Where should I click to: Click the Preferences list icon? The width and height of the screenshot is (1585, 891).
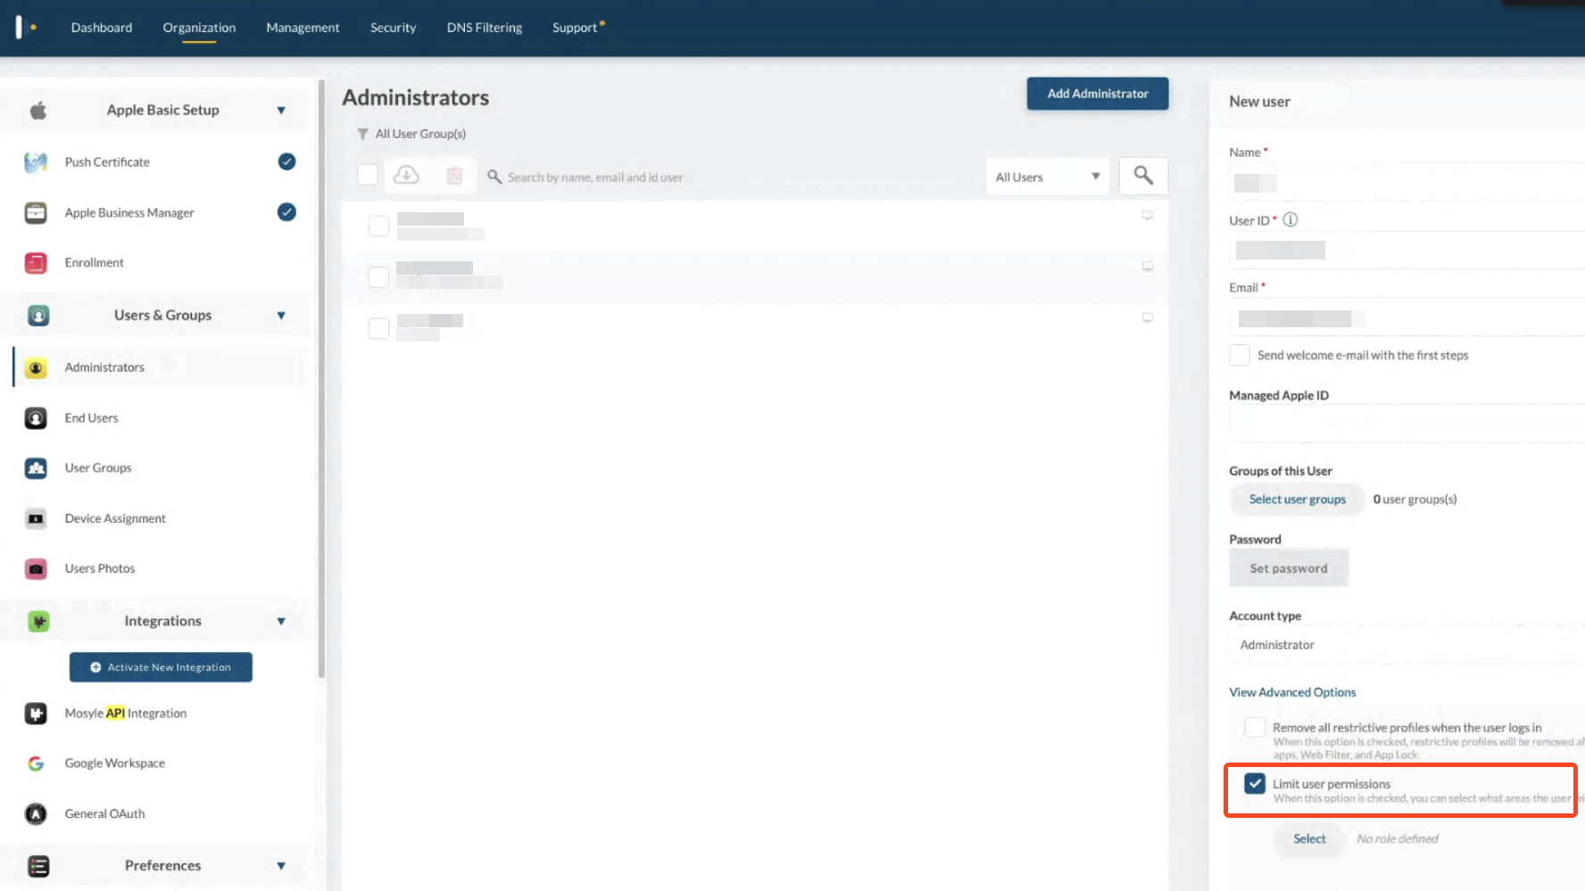coord(38,866)
